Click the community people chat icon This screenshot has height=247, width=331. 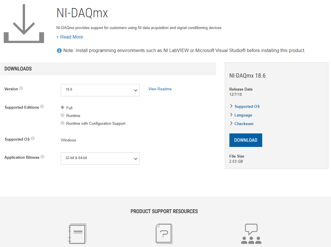[x=251, y=234]
